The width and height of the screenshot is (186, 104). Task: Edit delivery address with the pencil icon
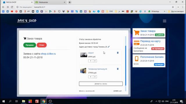tap(109, 47)
